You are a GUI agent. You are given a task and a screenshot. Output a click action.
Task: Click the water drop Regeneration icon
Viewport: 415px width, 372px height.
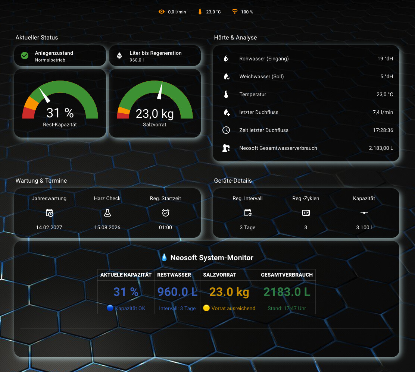tap(119, 56)
